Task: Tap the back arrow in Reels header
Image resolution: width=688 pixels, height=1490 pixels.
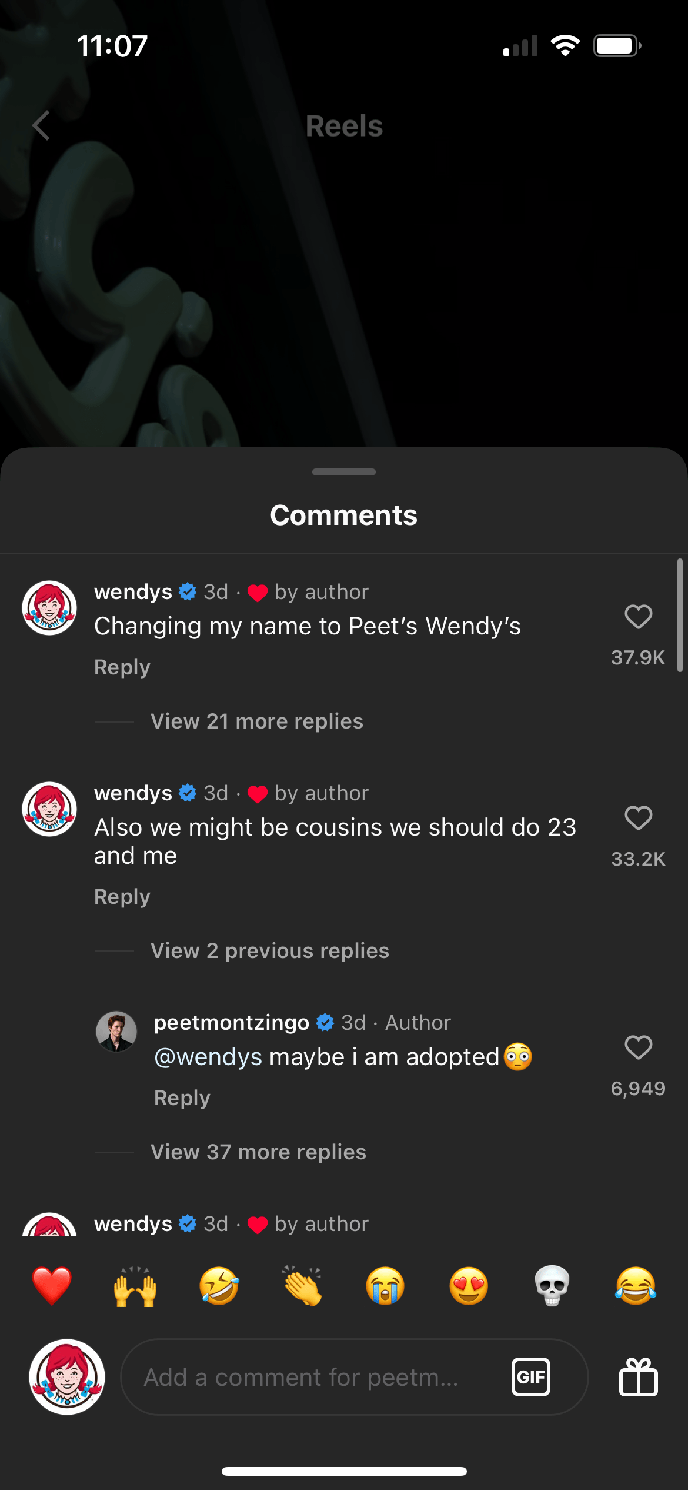Action: point(41,125)
